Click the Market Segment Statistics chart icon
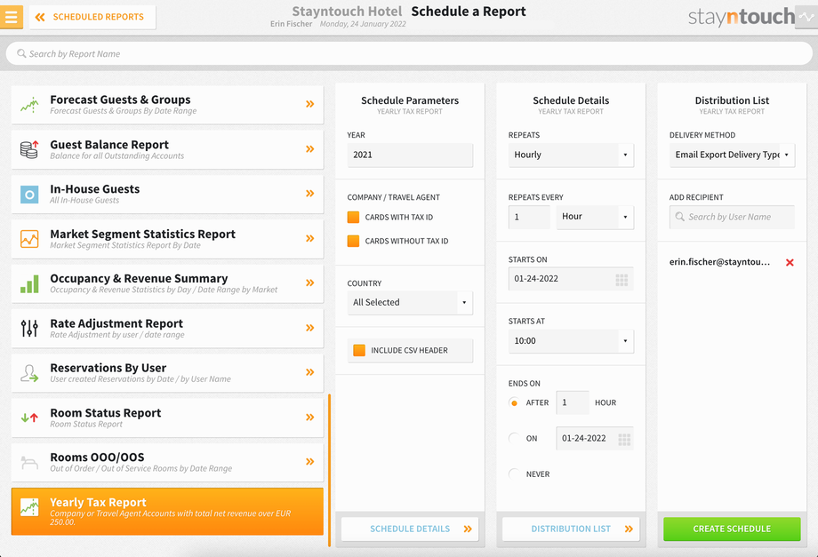 29,239
